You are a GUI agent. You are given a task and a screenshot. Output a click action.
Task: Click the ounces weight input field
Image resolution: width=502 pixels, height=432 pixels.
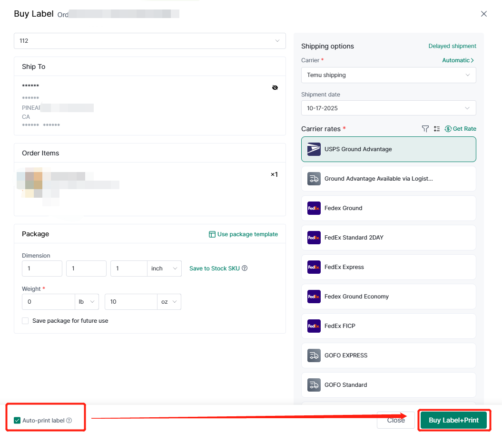coord(131,302)
